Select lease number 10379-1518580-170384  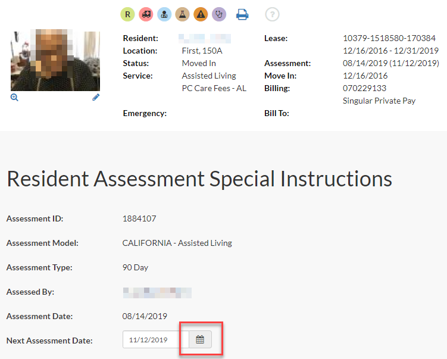(x=389, y=38)
